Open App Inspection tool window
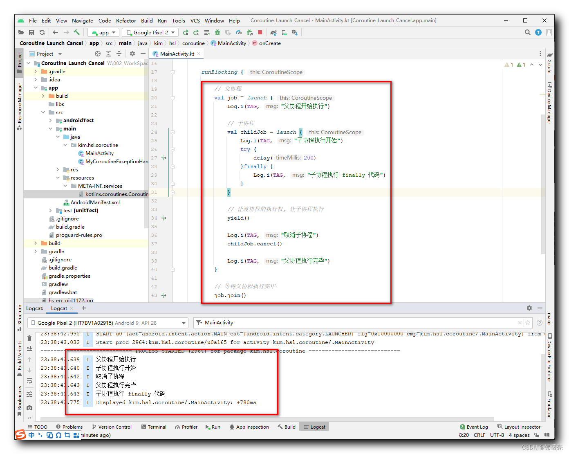 (249, 427)
